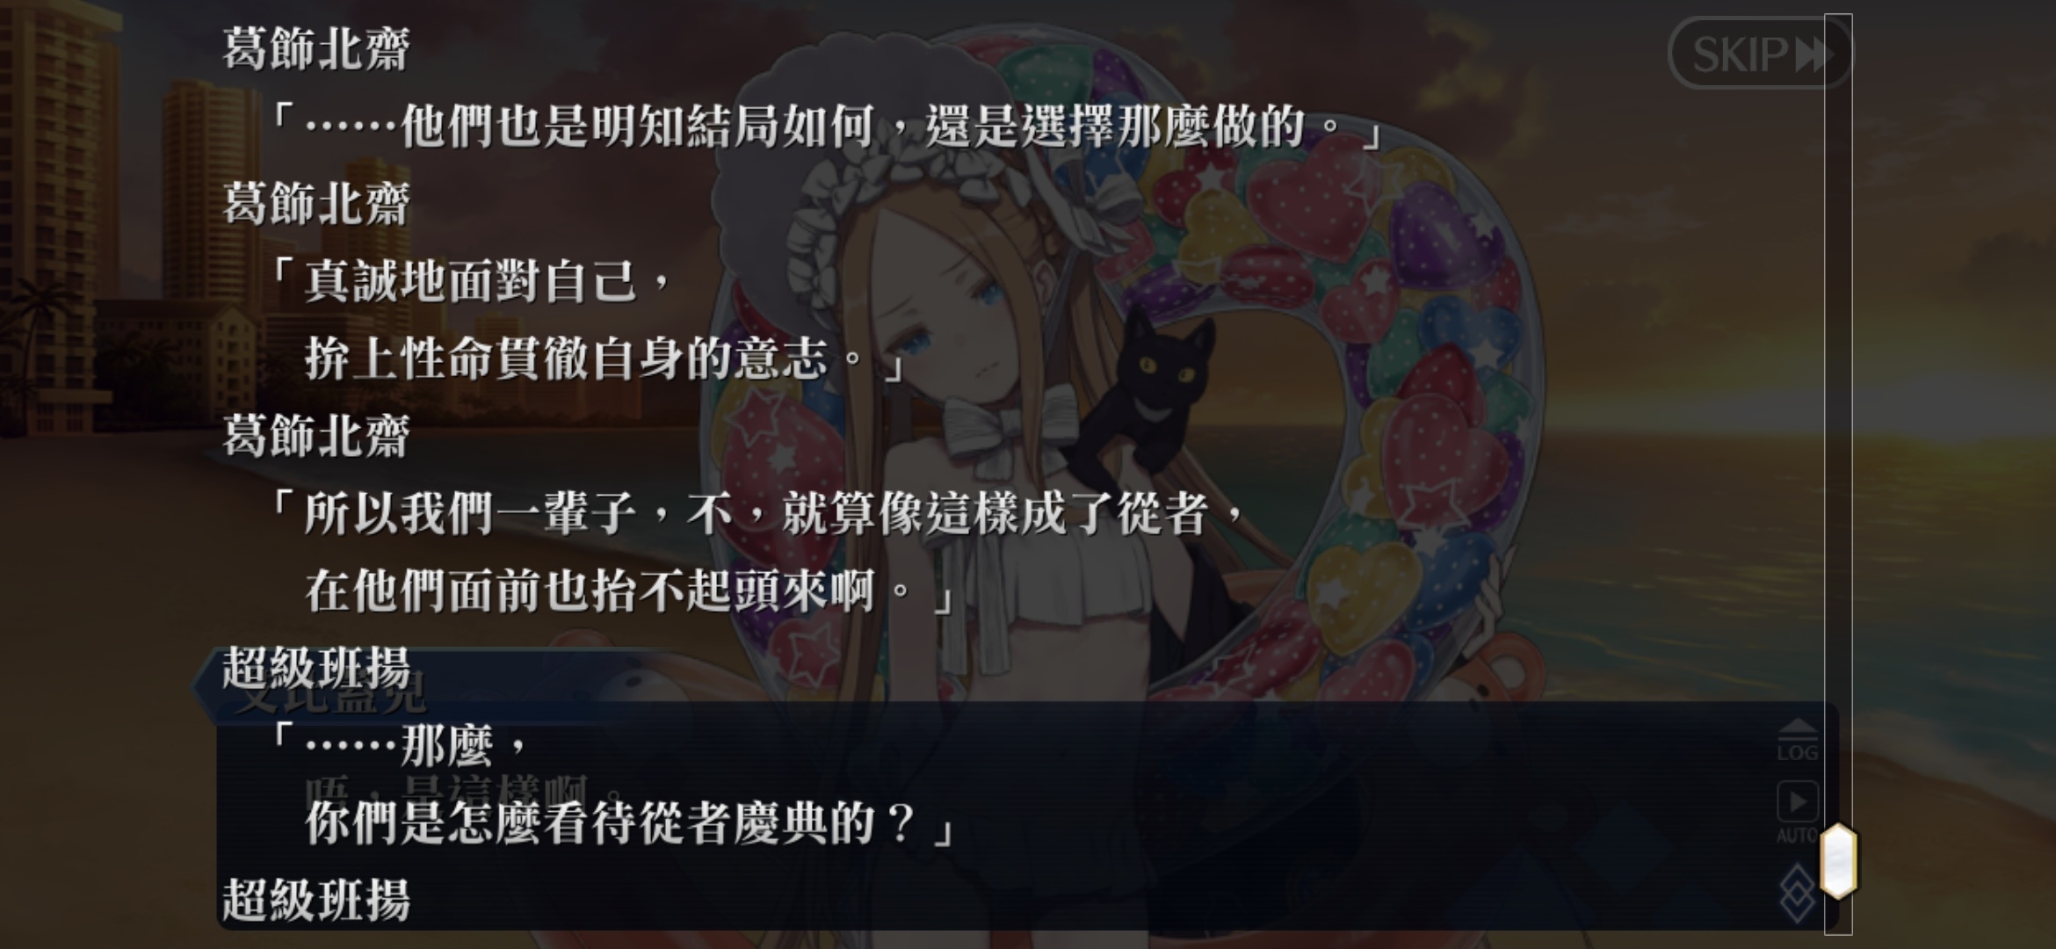
Task: Toggle the AUTO play icon
Action: coord(1798,801)
